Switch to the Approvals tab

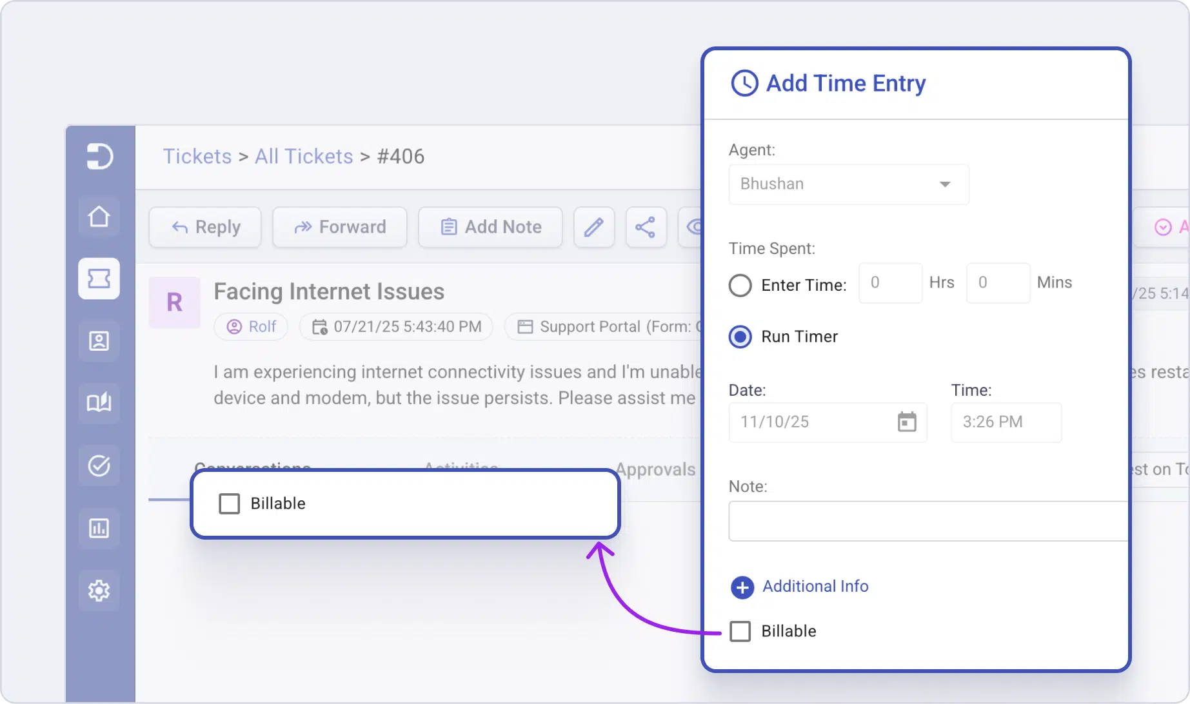pyautogui.click(x=655, y=469)
